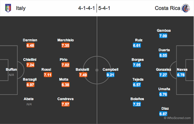The height and width of the screenshot is (124, 194).
Task: Select the 5-4-1 formation label
Action: (x=104, y=8)
